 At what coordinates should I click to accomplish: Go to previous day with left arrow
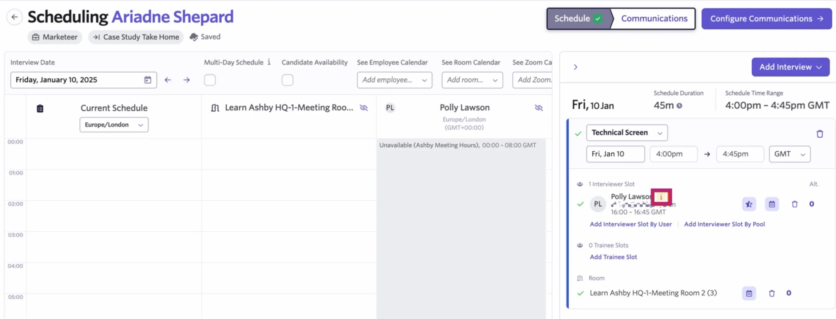168,80
